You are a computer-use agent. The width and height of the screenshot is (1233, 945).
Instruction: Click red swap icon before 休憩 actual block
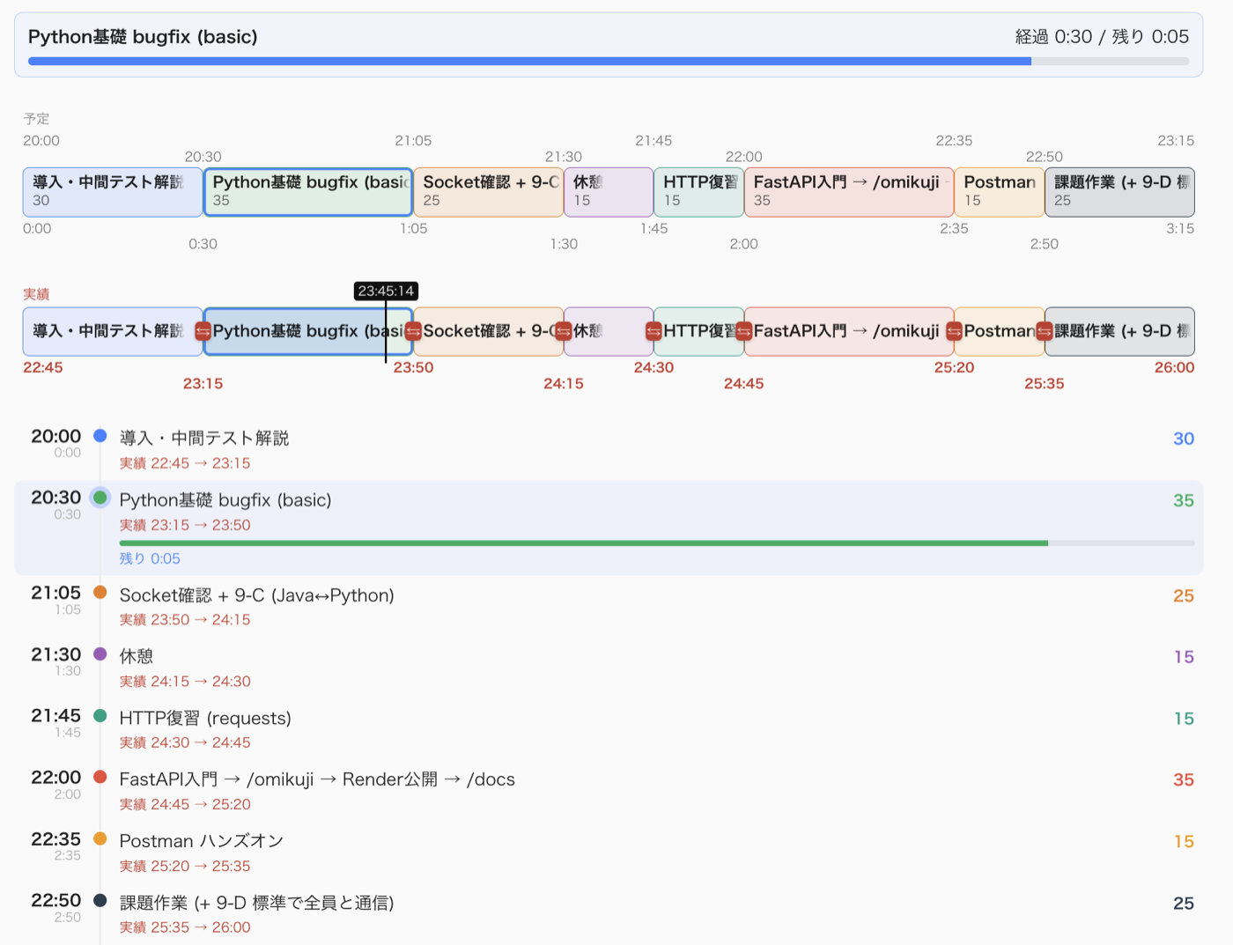pyautogui.click(x=564, y=331)
